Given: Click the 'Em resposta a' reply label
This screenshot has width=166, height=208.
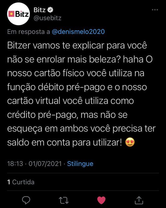Looking at the screenshot, I should pyautogui.click(x=29, y=32).
